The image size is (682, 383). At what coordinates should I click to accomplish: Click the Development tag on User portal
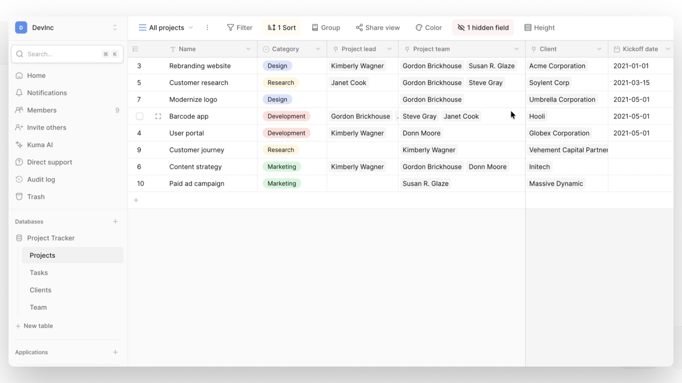(286, 133)
